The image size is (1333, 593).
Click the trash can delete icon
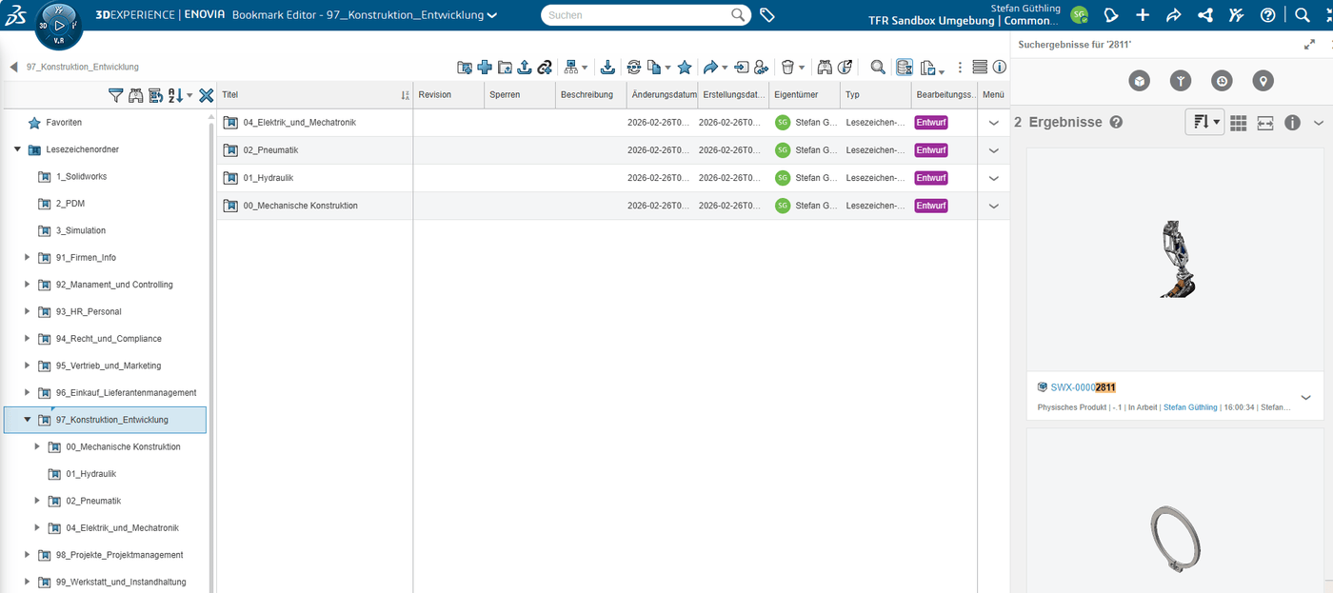pyautogui.click(x=787, y=67)
